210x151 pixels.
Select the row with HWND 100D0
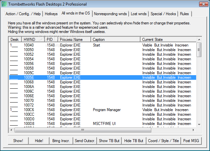pos(103,119)
